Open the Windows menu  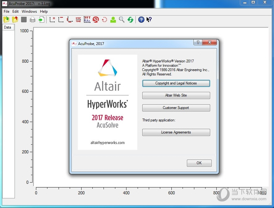29,11
